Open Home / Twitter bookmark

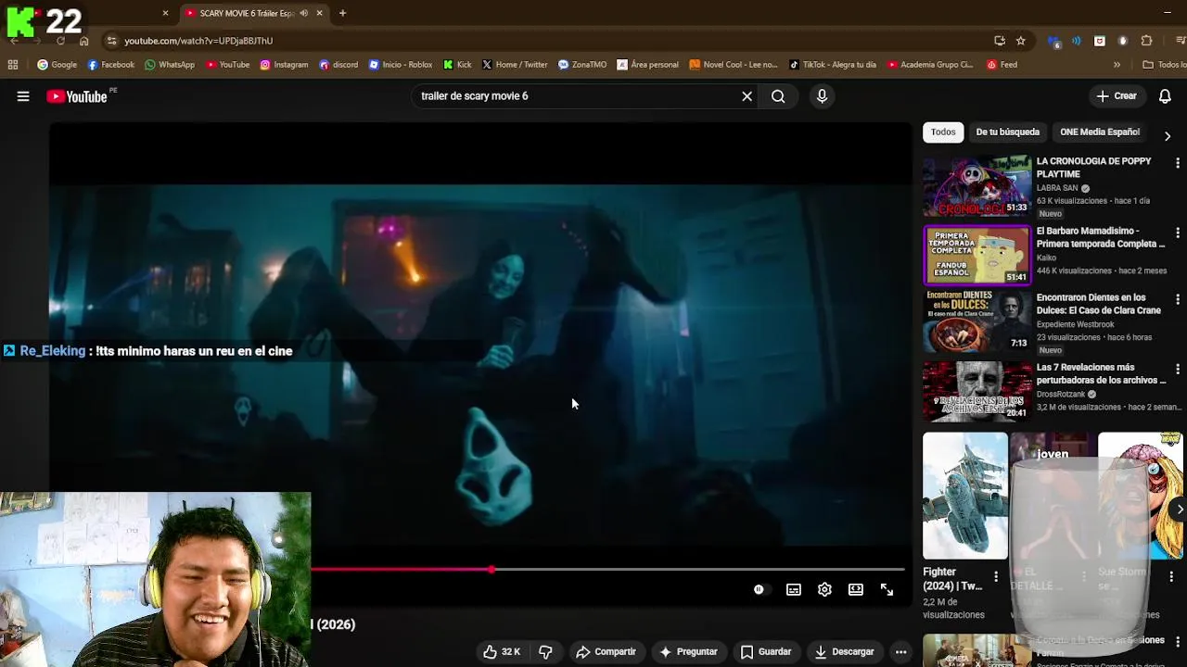tap(515, 65)
